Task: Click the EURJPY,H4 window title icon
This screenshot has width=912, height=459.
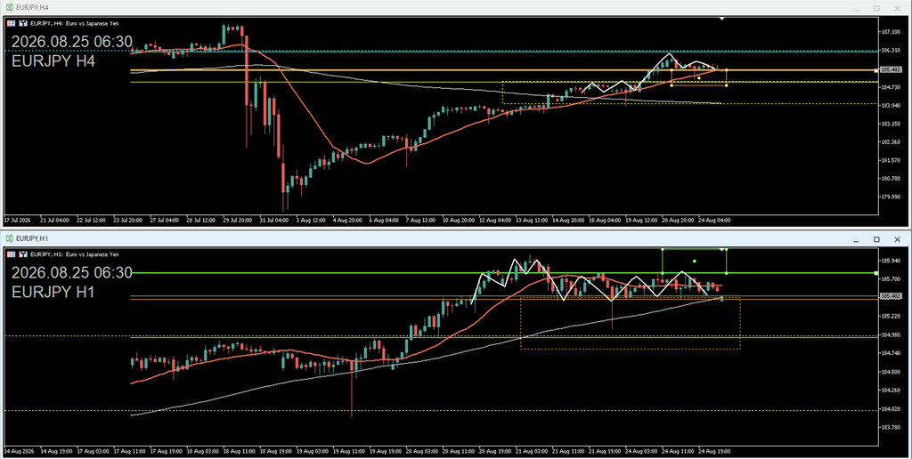Action: tap(9, 7)
